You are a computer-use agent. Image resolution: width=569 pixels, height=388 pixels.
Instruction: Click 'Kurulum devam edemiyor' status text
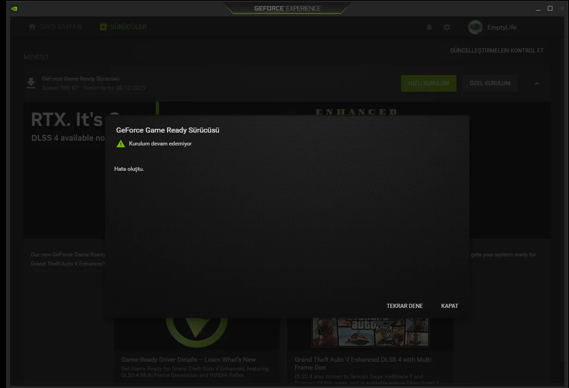click(160, 144)
